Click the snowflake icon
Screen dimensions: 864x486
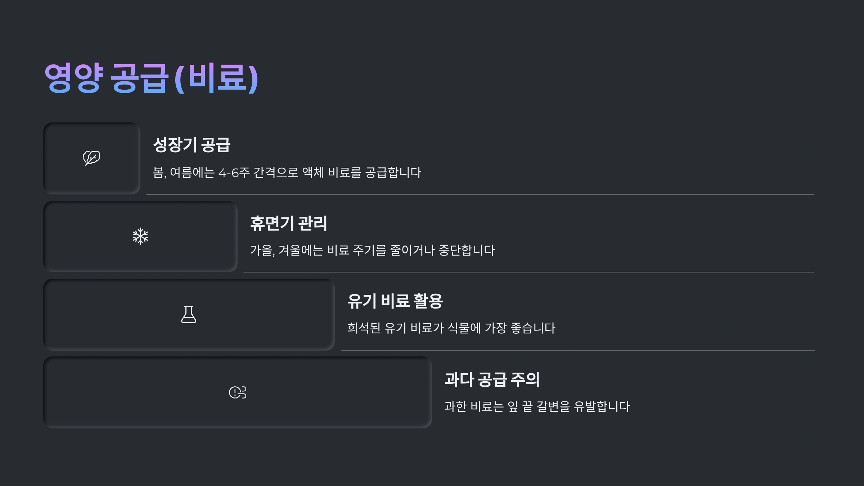140,236
